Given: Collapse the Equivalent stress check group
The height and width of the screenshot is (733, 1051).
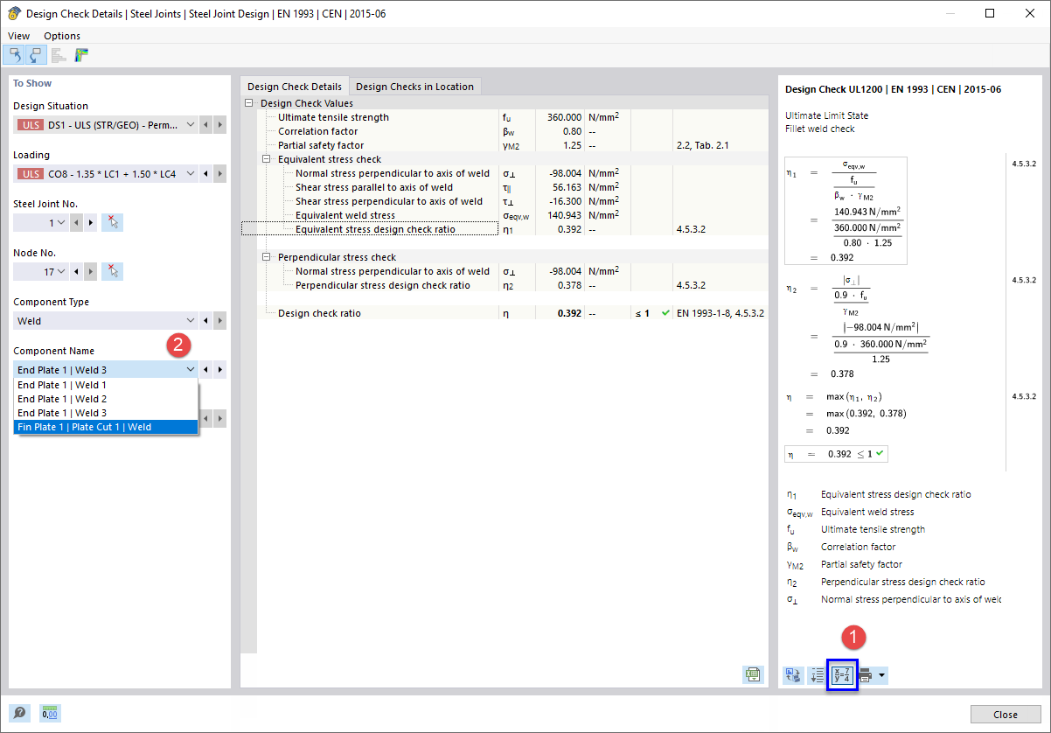Looking at the screenshot, I should point(267,159).
